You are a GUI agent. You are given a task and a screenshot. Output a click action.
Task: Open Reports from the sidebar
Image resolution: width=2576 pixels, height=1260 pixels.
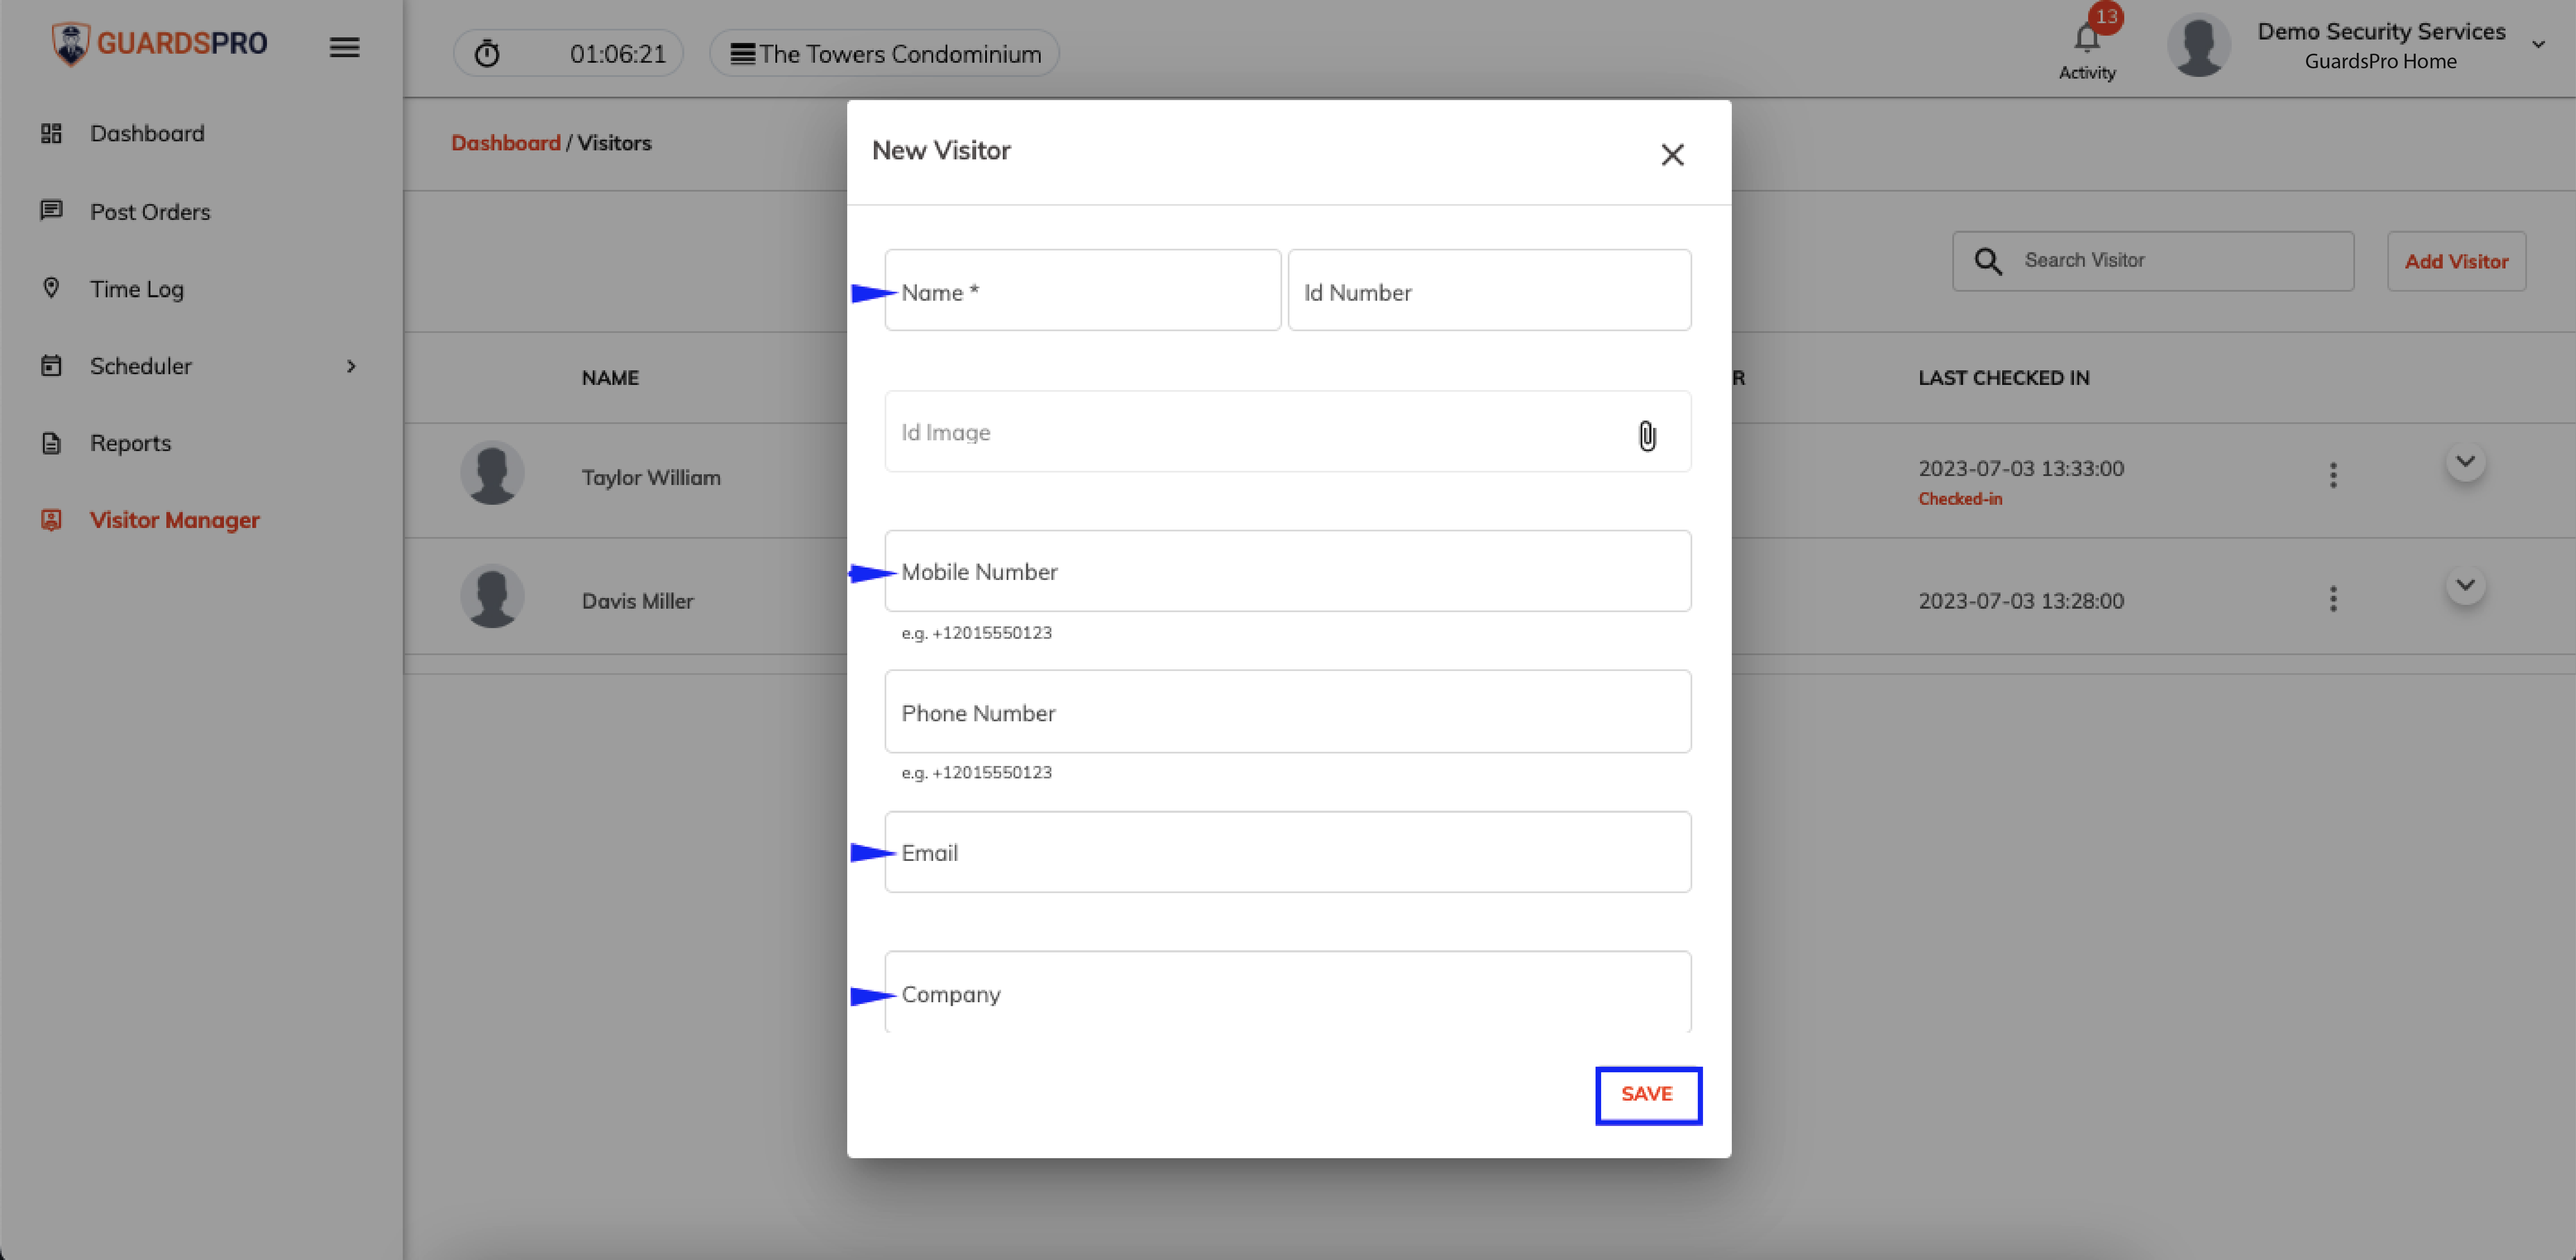[x=130, y=442]
